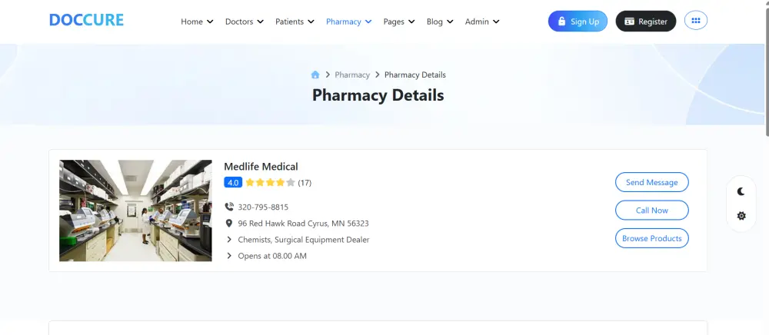Viewport: 769px width, 335px height.
Task: Toggle dark mode with the moon icon
Action: pos(741,191)
